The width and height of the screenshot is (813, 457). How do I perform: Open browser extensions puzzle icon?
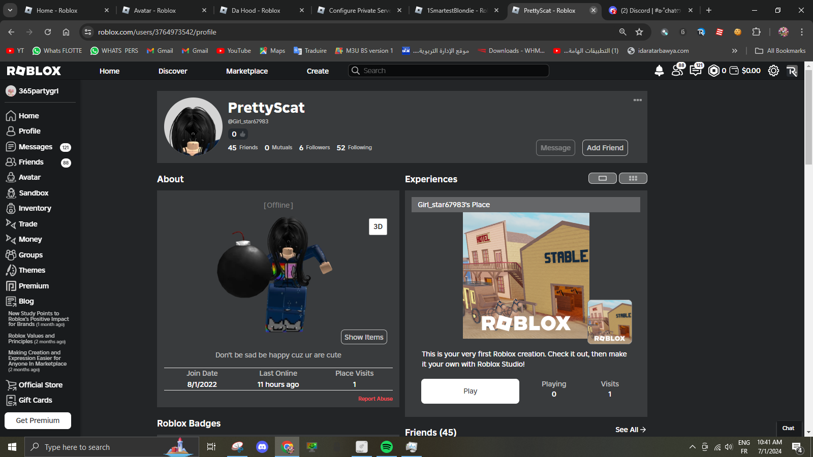[756, 32]
